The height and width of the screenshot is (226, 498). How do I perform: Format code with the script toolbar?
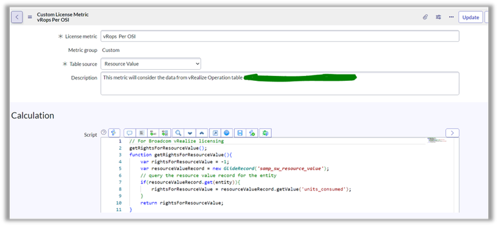pos(141,133)
